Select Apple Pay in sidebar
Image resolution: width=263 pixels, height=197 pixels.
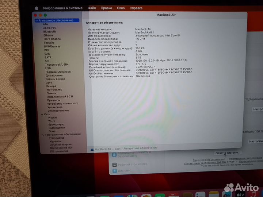point(49,28)
